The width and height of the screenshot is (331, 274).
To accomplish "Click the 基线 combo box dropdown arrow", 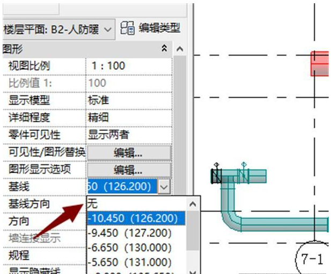I will tap(165, 187).
